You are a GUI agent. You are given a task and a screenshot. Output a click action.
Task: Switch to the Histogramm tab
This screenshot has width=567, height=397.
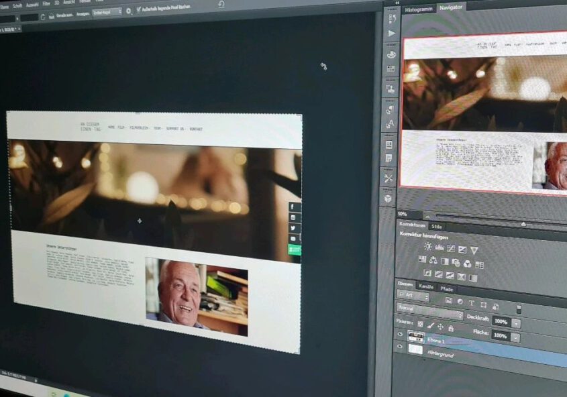(x=419, y=9)
